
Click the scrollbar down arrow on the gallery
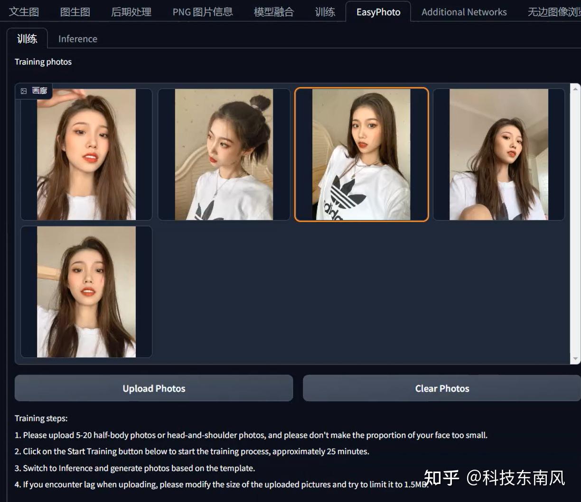point(574,359)
